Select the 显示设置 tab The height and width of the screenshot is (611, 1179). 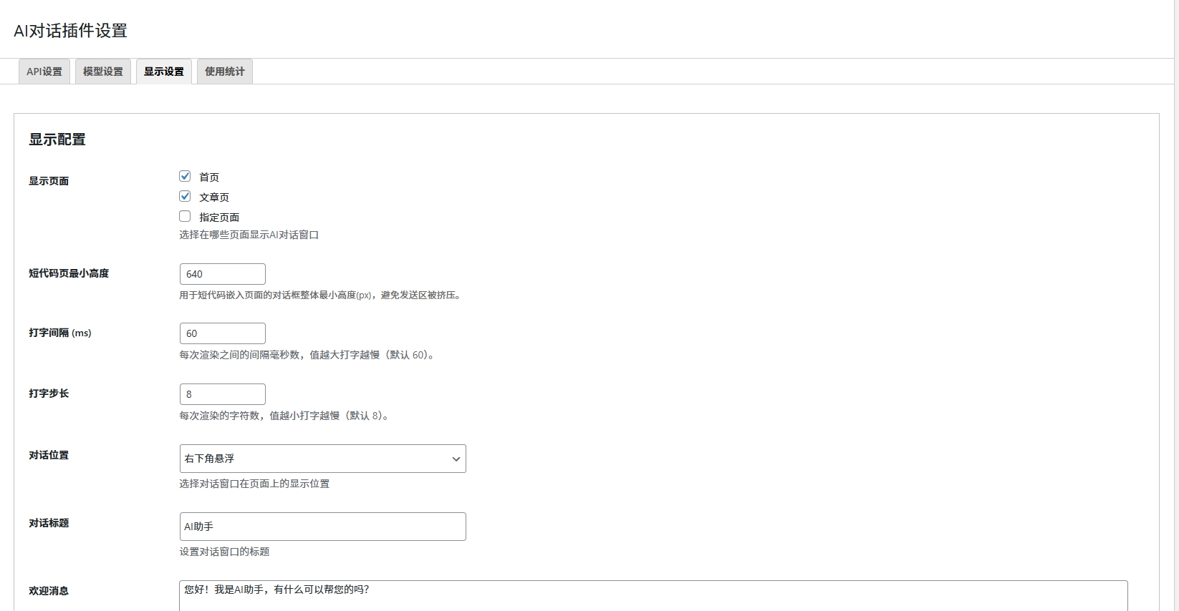164,72
